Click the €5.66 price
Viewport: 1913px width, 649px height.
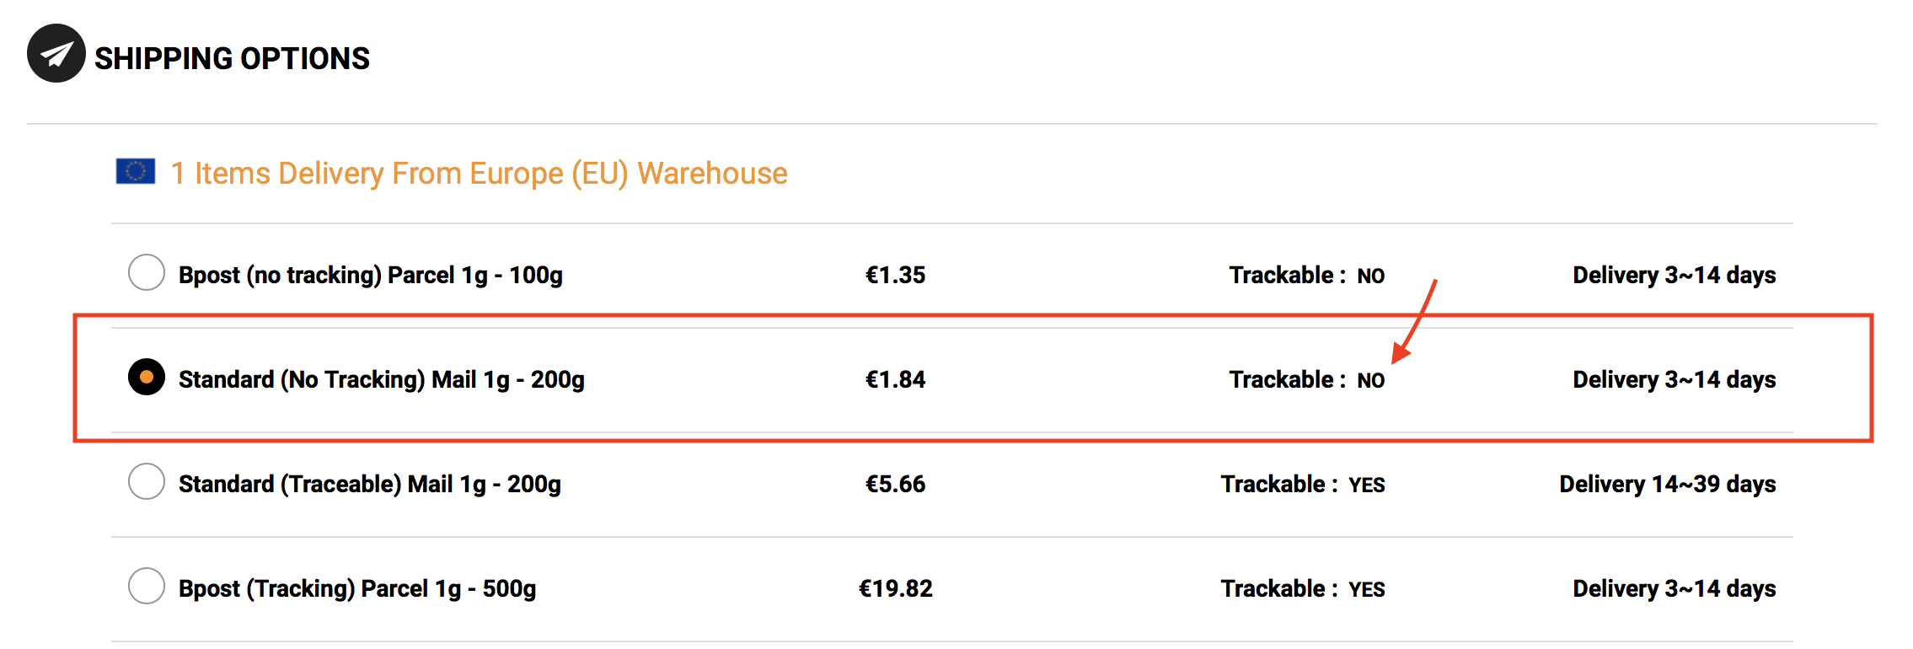tap(895, 485)
